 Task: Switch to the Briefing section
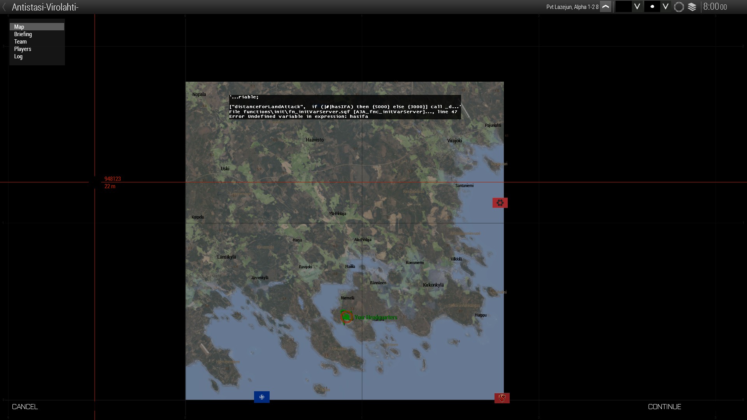click(x=23, y=34)
